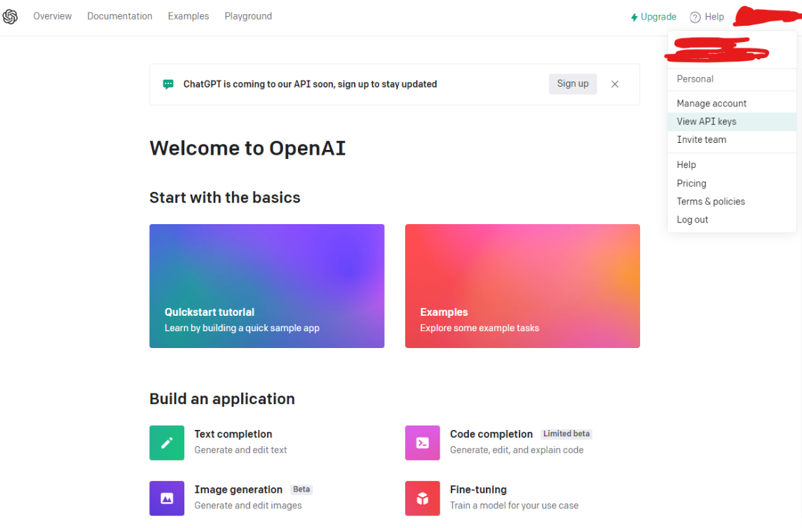Click the red Fine-tuning cube icon
802x528 pixels.
point(423,499)
